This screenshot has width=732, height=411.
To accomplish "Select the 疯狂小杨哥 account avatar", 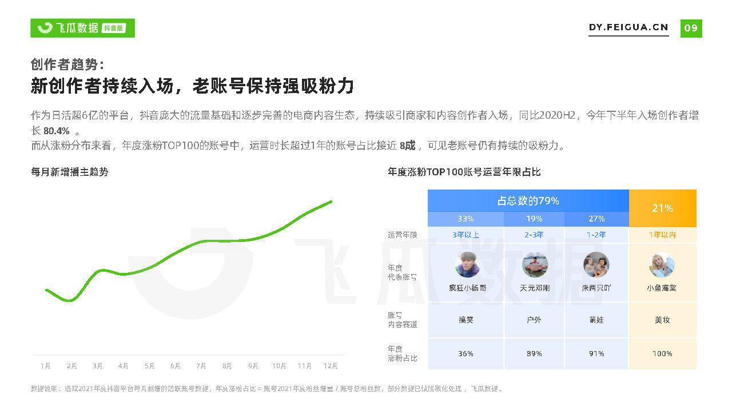I will tap(467, 265).
